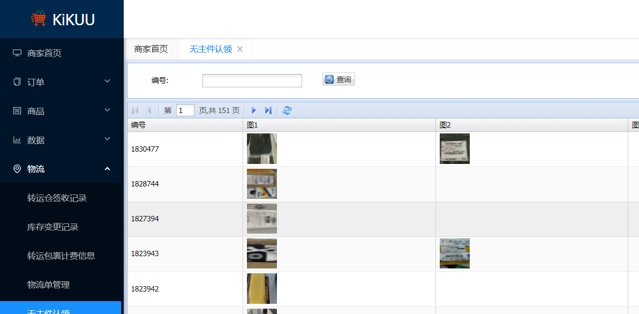Expand the 订单 menu chevron
This screenshot has height=314, width=639.
coord(108,81)
